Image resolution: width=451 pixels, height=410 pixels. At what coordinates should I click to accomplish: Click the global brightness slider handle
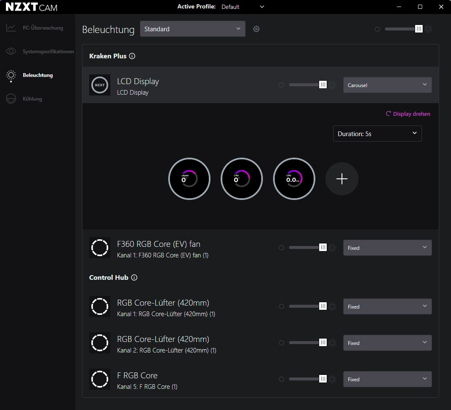tap(419, 29)
